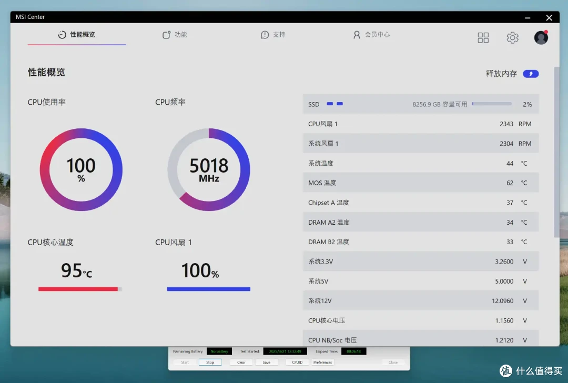Click the second blue SSD drive indicator

[340, 104]
